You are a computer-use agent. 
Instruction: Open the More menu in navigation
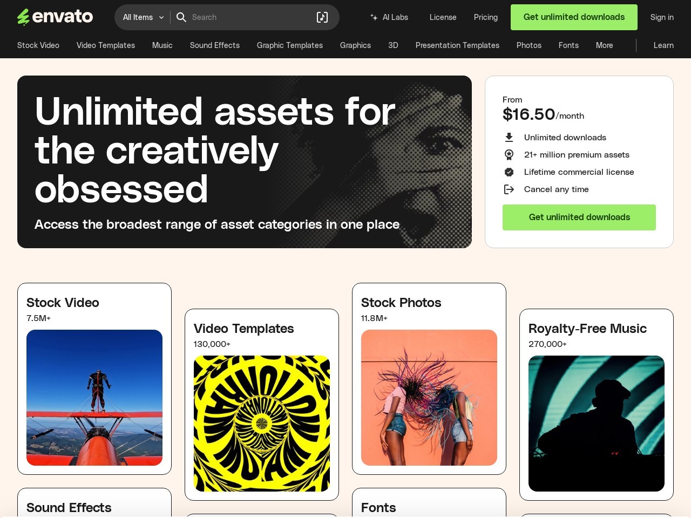(x=605, y=45)
